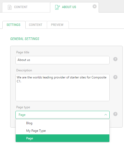Open help for Page type field
Image resolution: width=124 pixels, height=143 pixels.
tap(115, 114)
